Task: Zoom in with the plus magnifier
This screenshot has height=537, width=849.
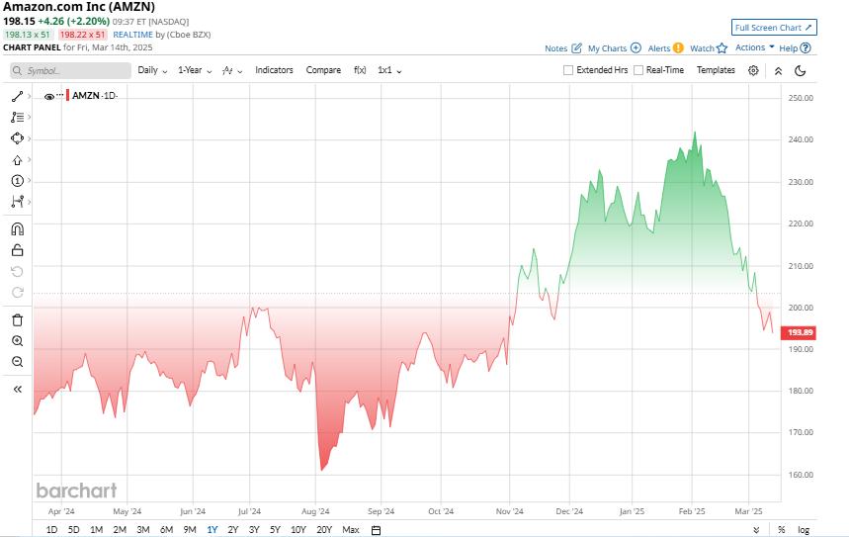Action: coord(18,341)
